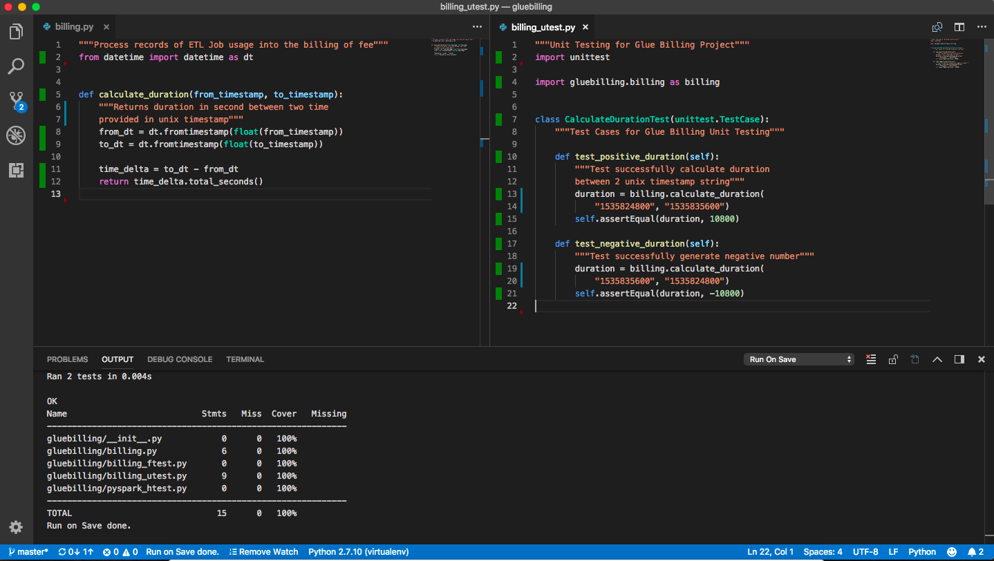Open the Explorer view in activity bar
The image size is (994, 561).
click(16, 32)
